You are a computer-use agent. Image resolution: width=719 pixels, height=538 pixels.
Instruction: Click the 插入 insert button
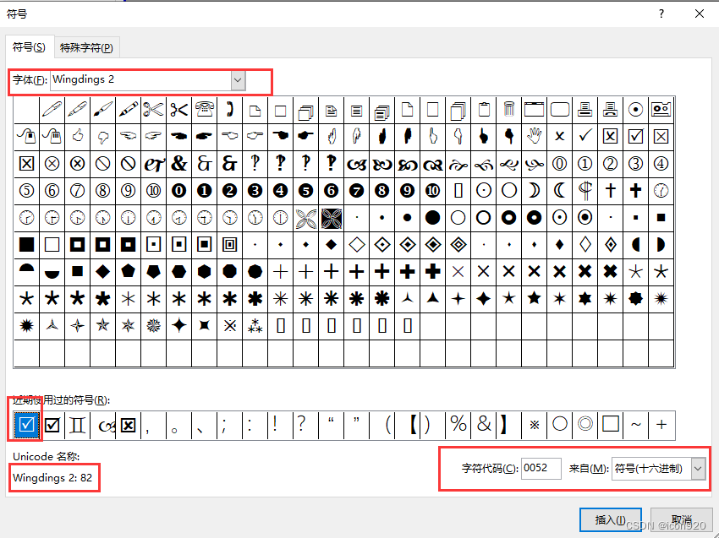pos(611,520)
